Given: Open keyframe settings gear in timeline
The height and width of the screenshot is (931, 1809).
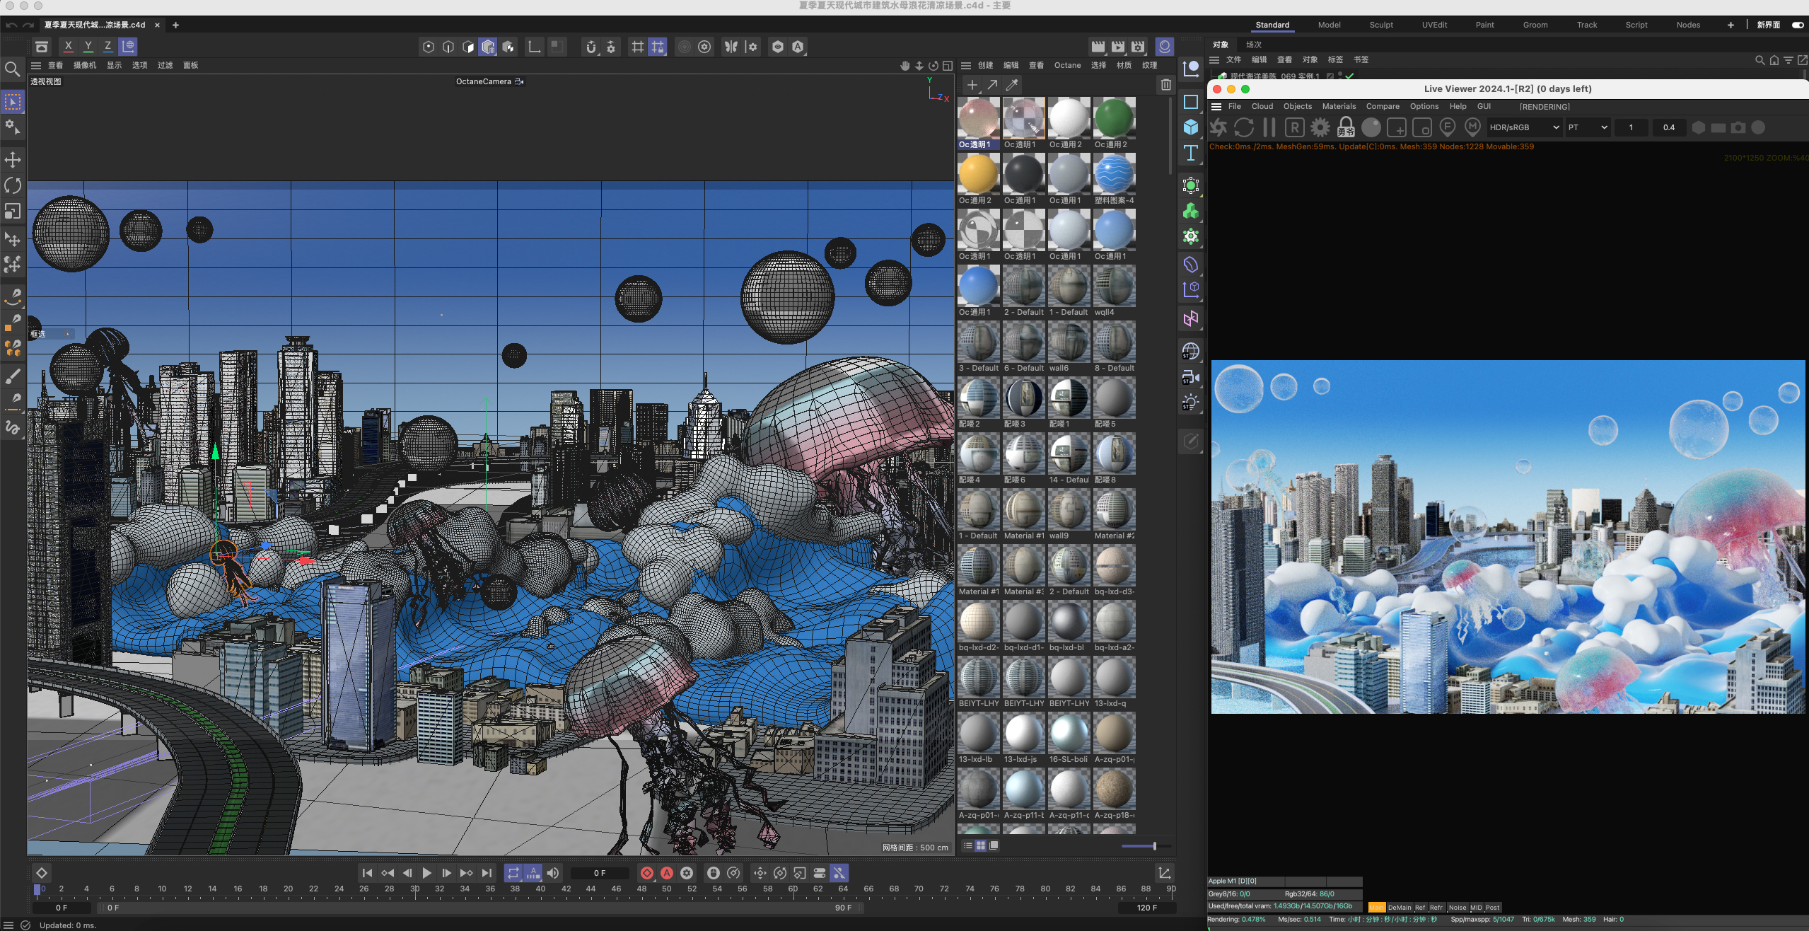Looking at the screenshot, I should (686, 873).
